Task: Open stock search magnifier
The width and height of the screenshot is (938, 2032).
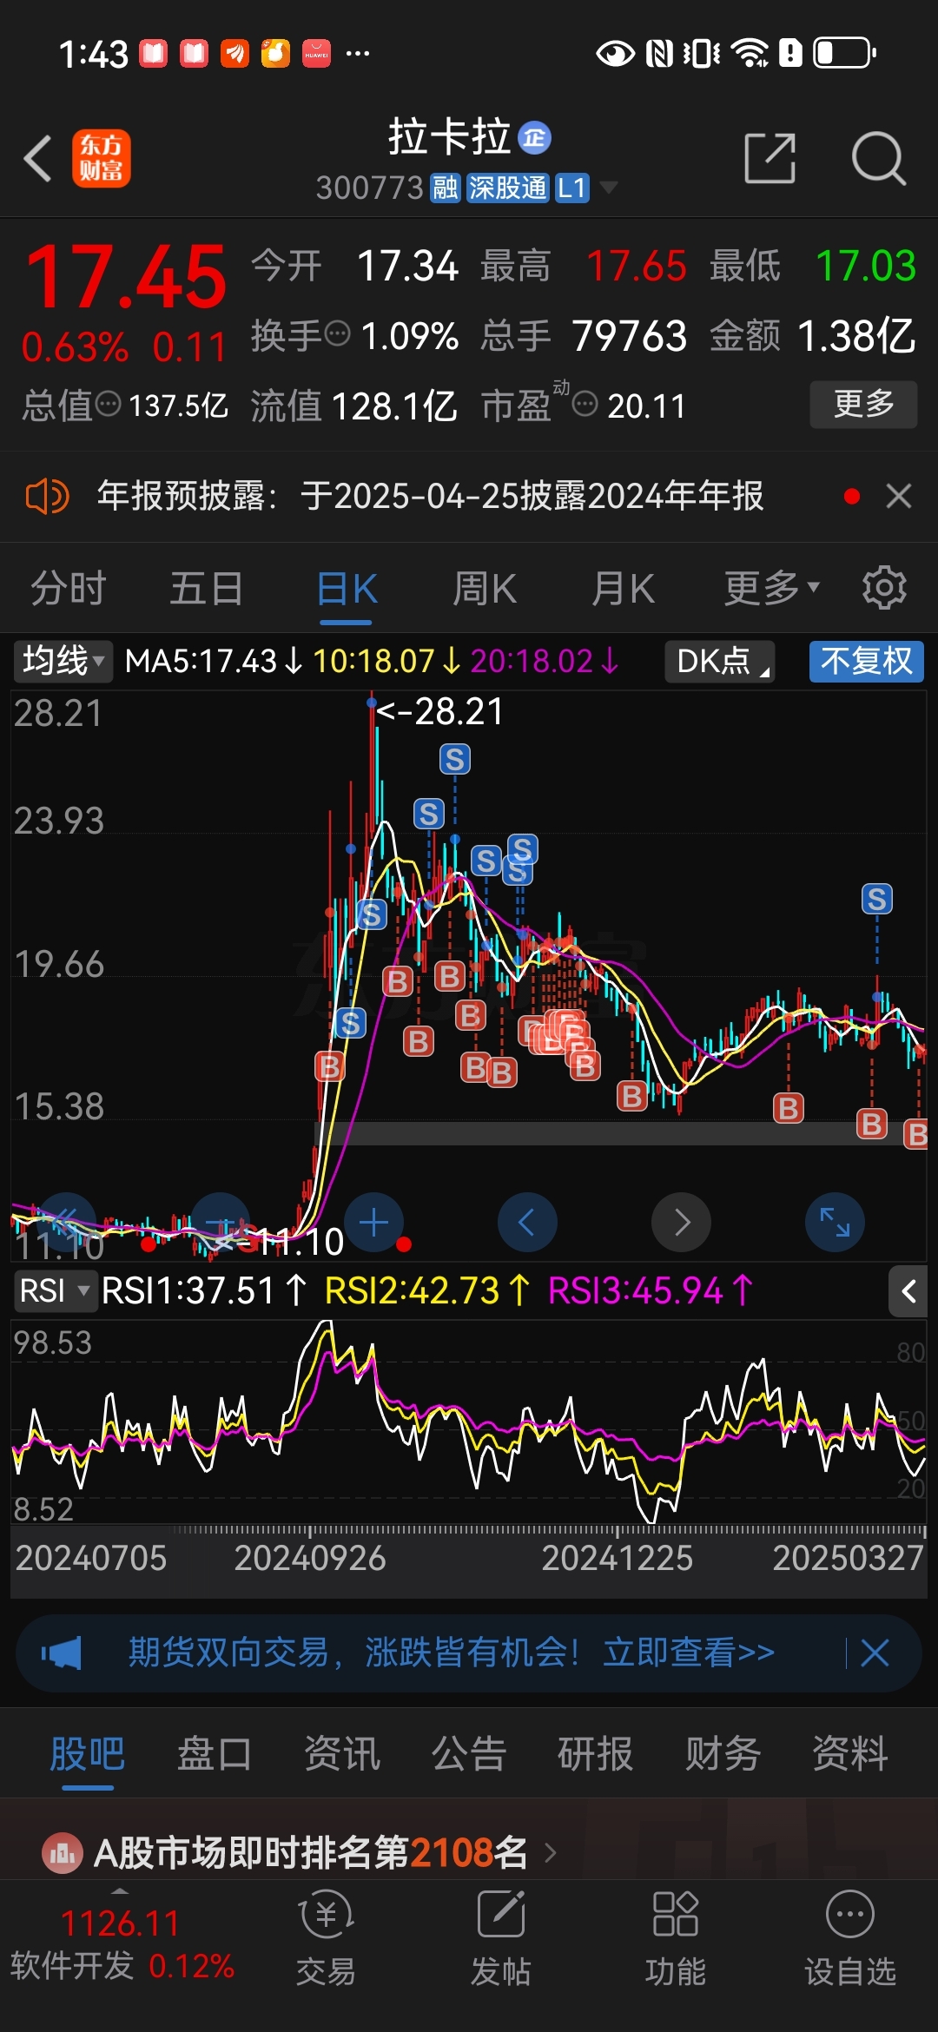Action: (x=878, y=159)
